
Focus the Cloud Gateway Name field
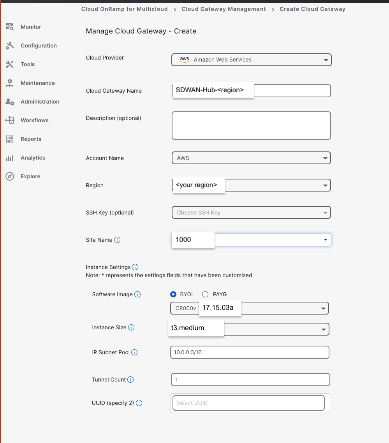pos(251,91)
